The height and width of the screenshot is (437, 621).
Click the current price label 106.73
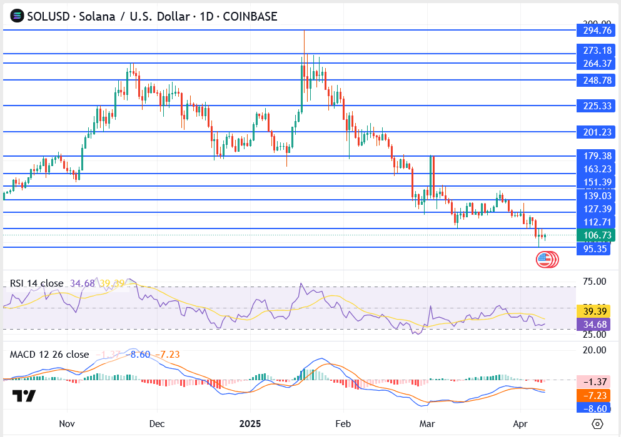[x=597, y=235]
